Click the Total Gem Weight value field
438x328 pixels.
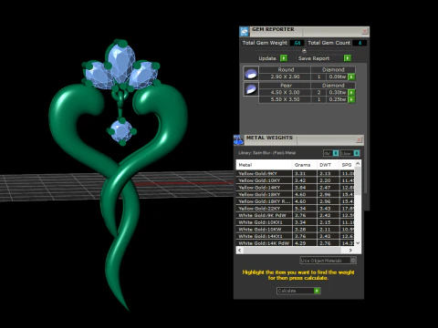tap(297, 43)
